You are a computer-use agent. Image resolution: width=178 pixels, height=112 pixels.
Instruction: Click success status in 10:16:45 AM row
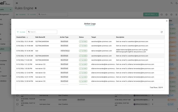tap(83, 56)
